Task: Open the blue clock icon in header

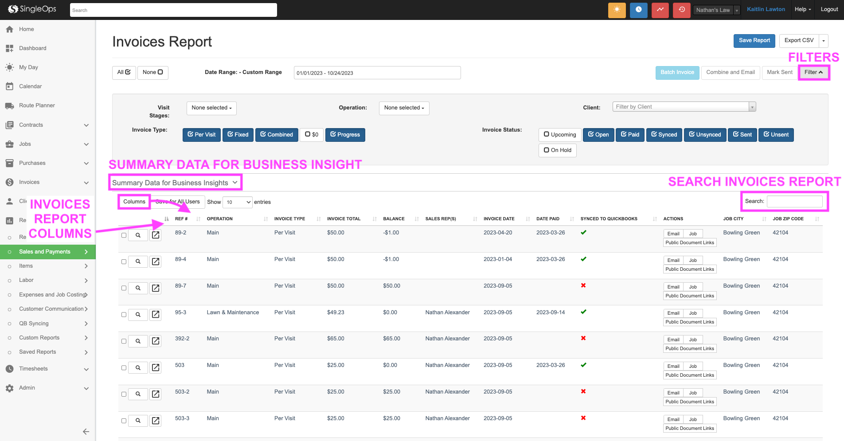Action: 638,10
